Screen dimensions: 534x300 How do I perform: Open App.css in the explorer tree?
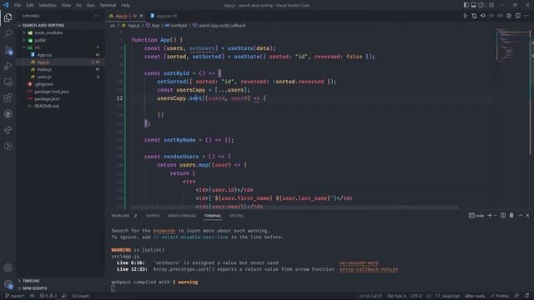pos(44,55)
